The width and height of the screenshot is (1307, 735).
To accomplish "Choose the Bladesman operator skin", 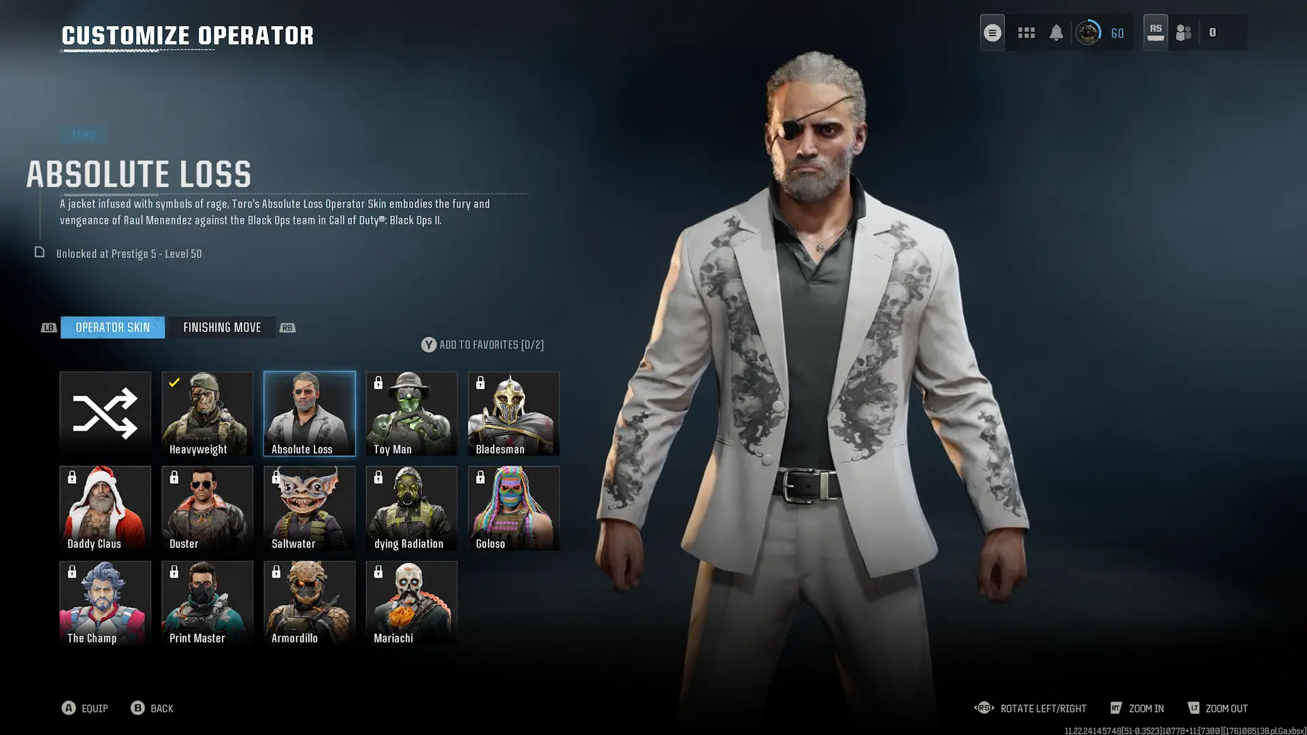I will point(513,414).
